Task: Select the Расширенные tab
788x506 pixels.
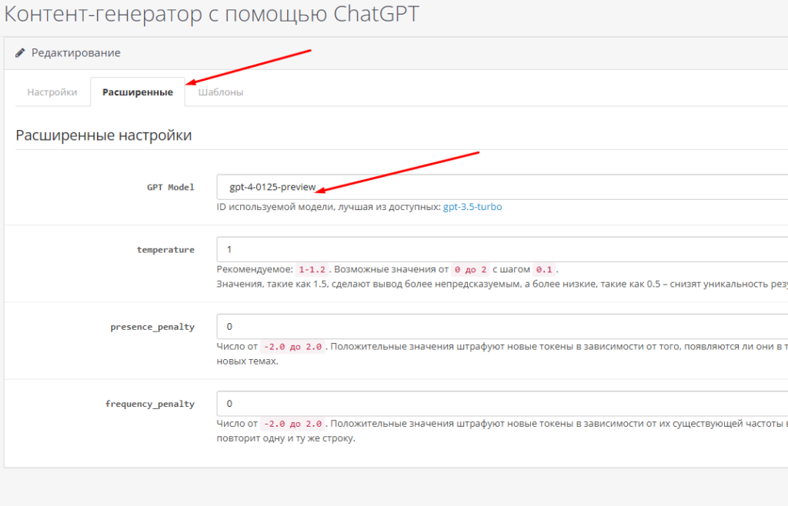Action: pos(137,92)
